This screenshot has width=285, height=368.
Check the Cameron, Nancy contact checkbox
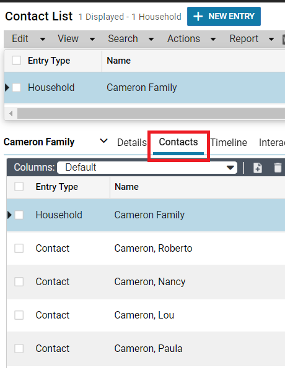point(19,281)
